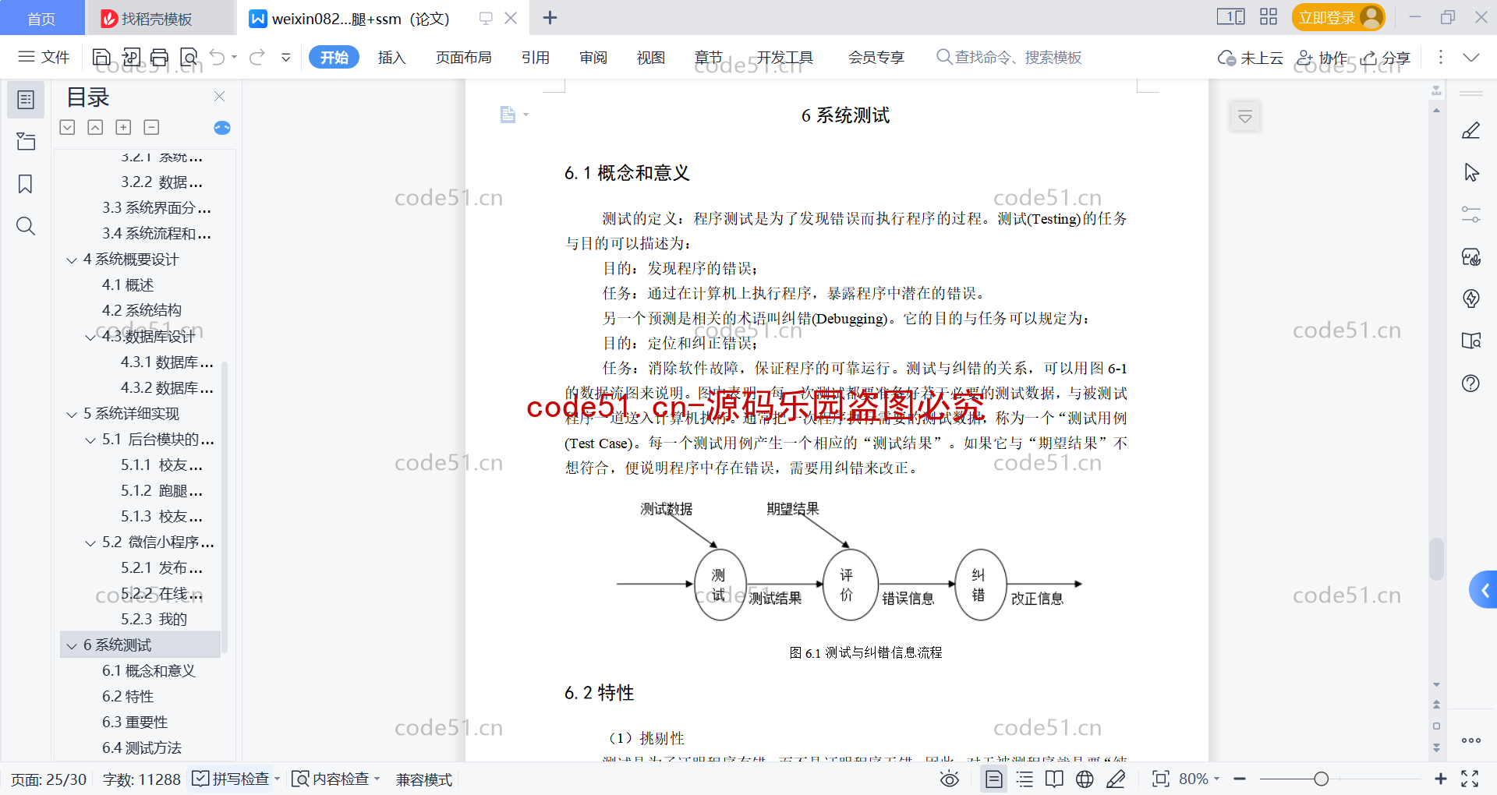This screenshot has height=795, width=1497.
Task: Go to the 首页 home tab
Action: point(41,18)
